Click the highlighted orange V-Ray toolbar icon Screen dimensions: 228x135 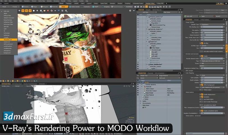[x=147, y=7]
